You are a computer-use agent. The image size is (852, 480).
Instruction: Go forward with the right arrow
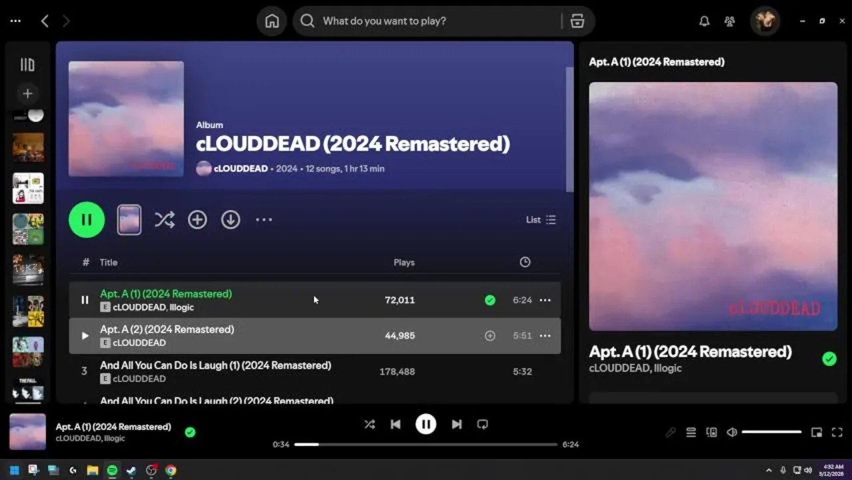click(x=66, y=21)
